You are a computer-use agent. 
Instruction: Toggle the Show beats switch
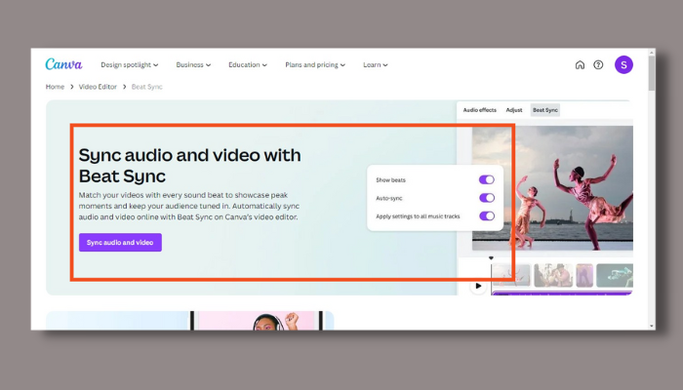(487, 179)
